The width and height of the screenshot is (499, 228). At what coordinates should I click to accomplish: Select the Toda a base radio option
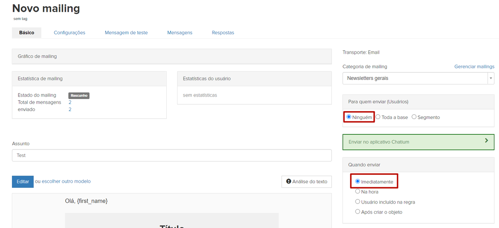[378, 117]
